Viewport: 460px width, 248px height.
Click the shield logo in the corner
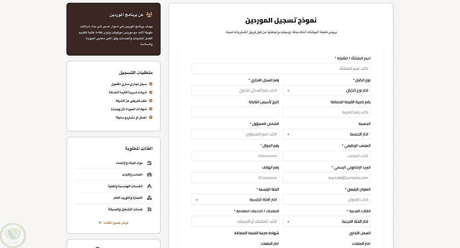[x=13, y=235]
